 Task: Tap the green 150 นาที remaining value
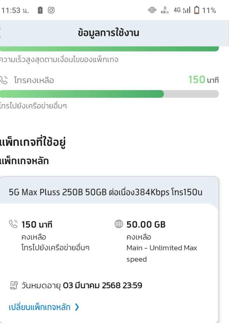tap(204, 80)
